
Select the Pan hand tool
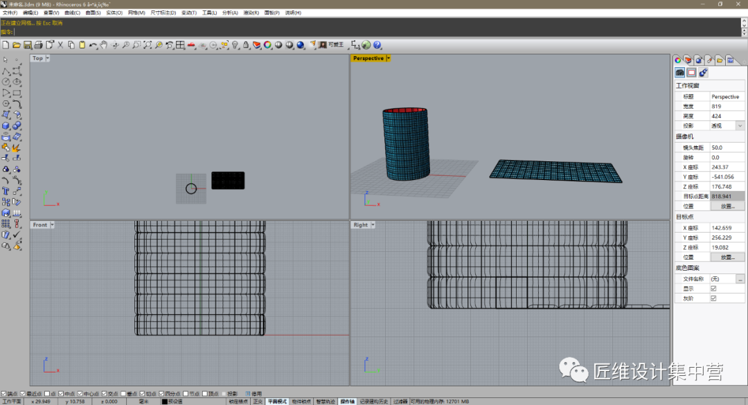coord(104,45)
